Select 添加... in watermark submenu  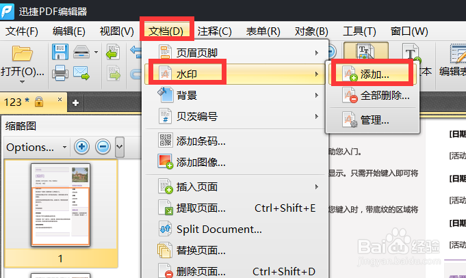(372, 74)
